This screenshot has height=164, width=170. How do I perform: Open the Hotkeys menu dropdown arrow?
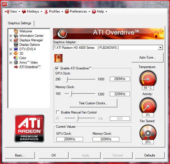click(x=41, y=12)
